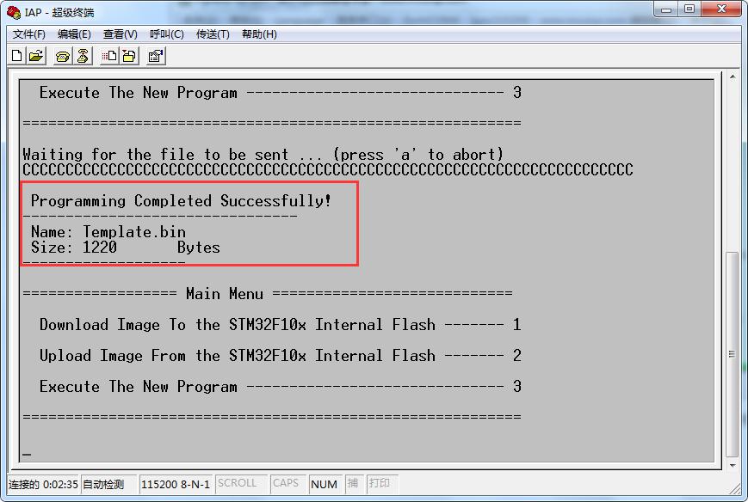Click the Disconnect toolbar icon
This screenshot has width=748, height=502.
[x=83, y=56]
